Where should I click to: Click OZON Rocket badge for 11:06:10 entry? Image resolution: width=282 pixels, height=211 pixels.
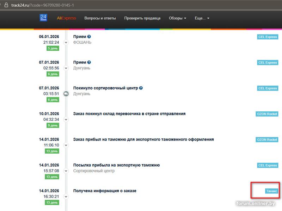(x=267, y=139)
